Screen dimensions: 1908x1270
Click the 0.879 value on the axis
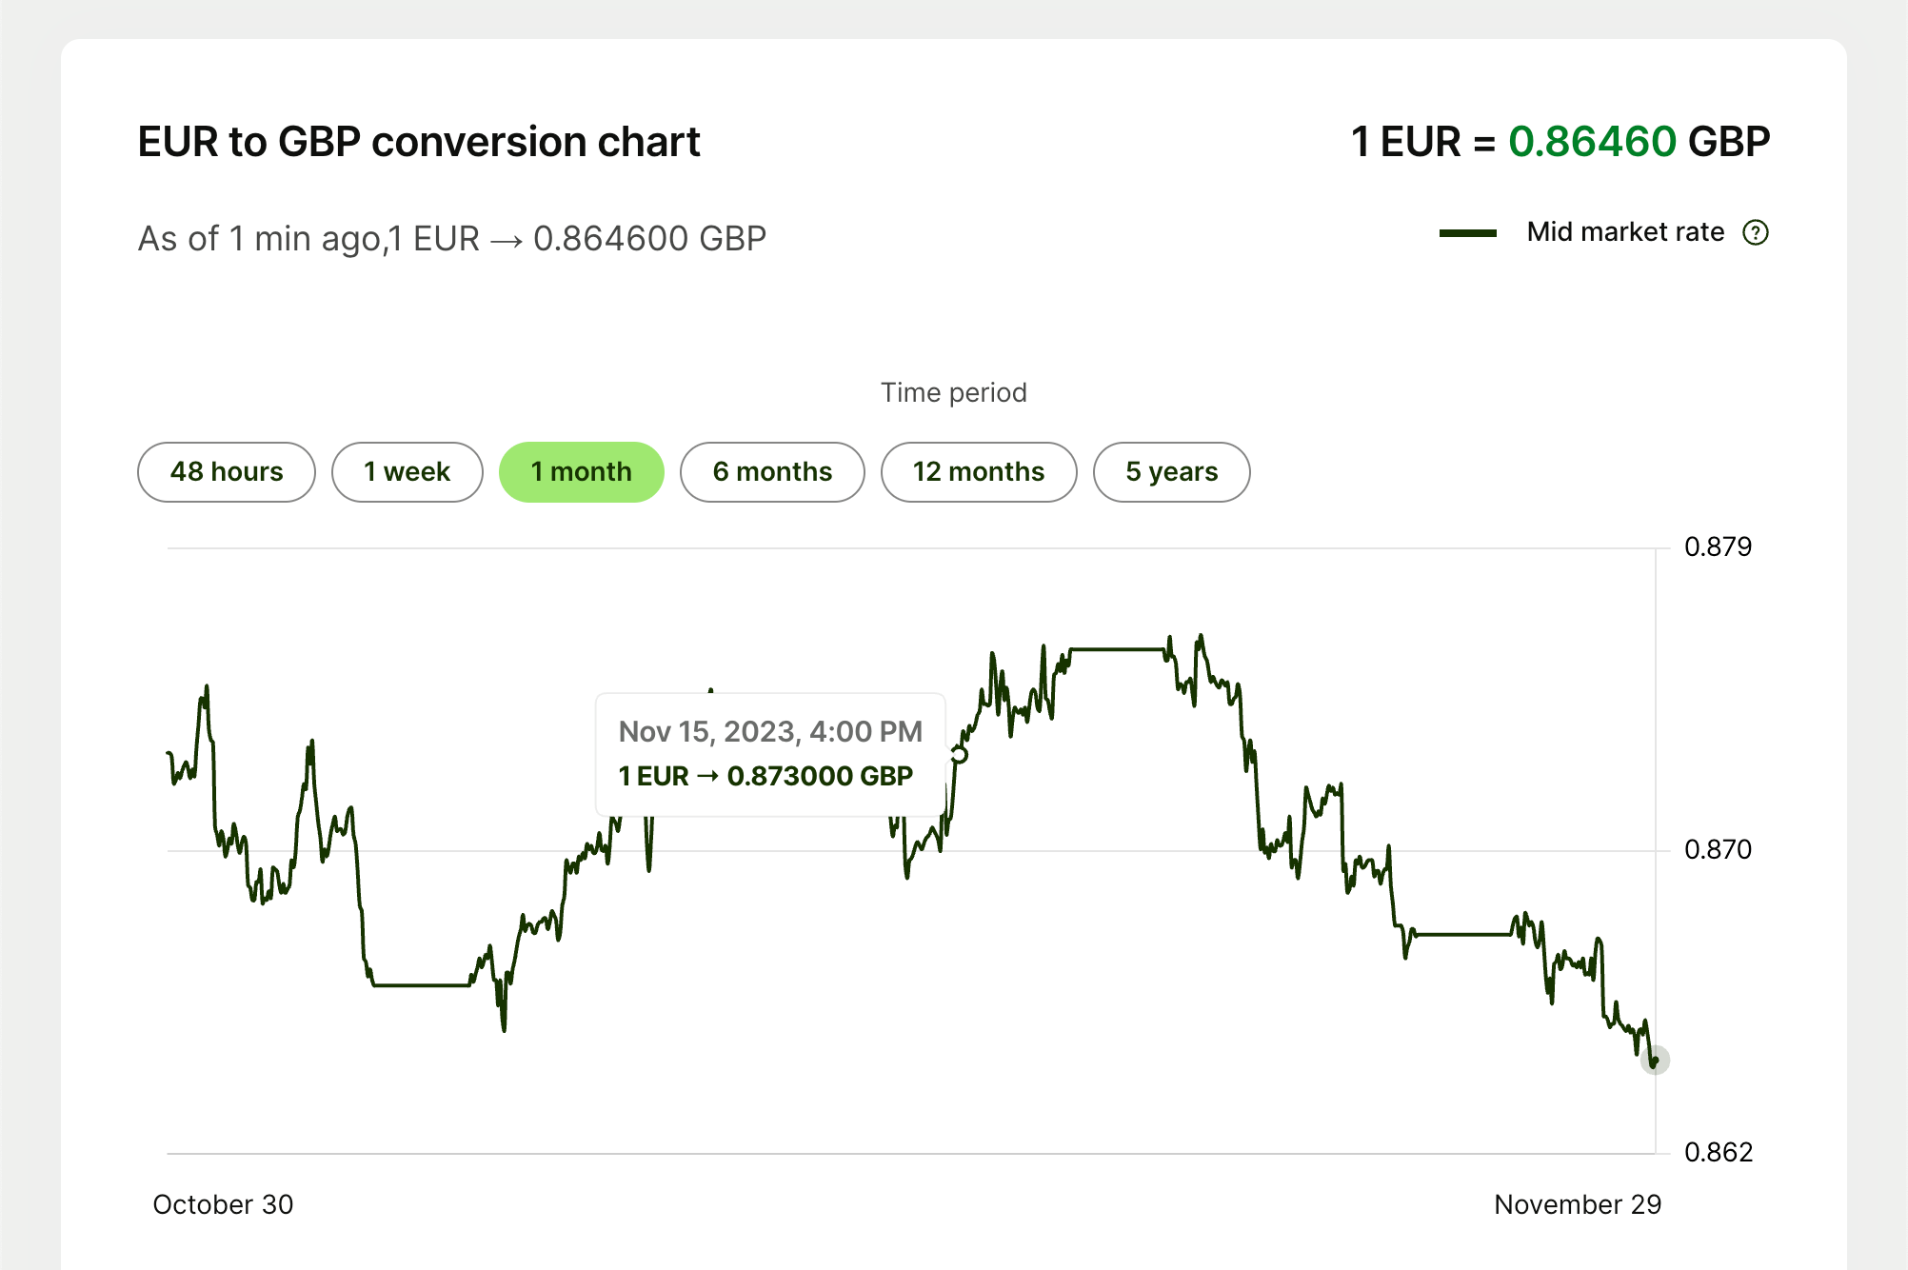pos(1720,546)
